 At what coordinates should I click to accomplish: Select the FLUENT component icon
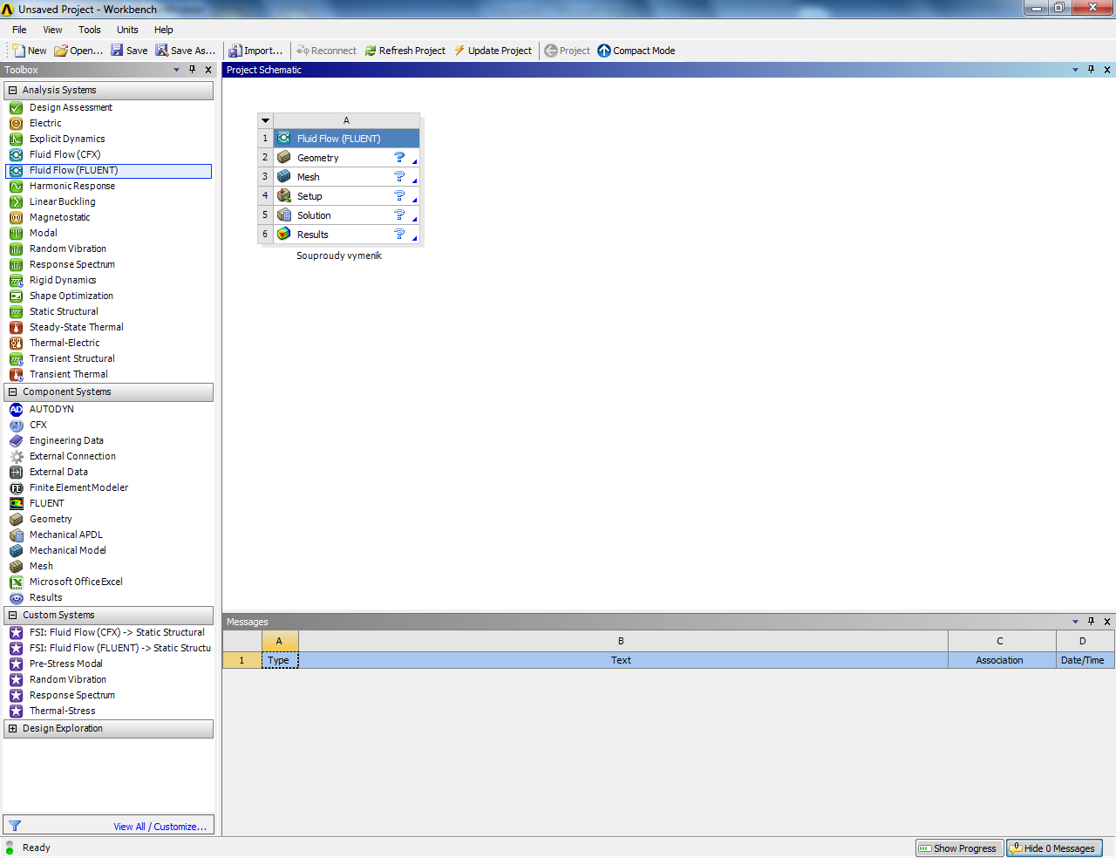click(16, 503)
